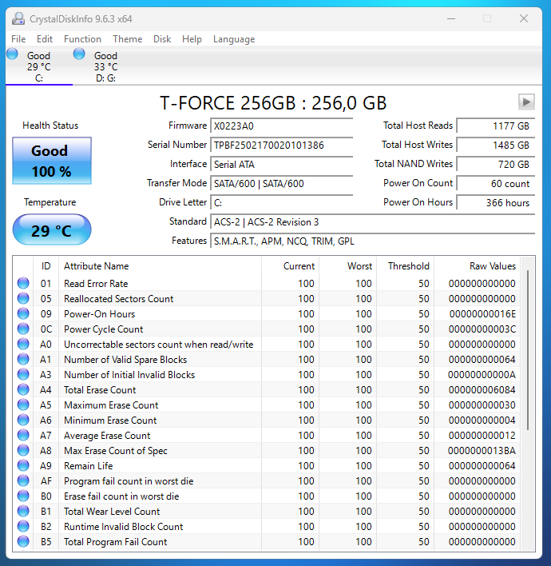551x566 pixels.
Task: Click status orb for Read Error Rate
Action: click(x=23, y=283)
